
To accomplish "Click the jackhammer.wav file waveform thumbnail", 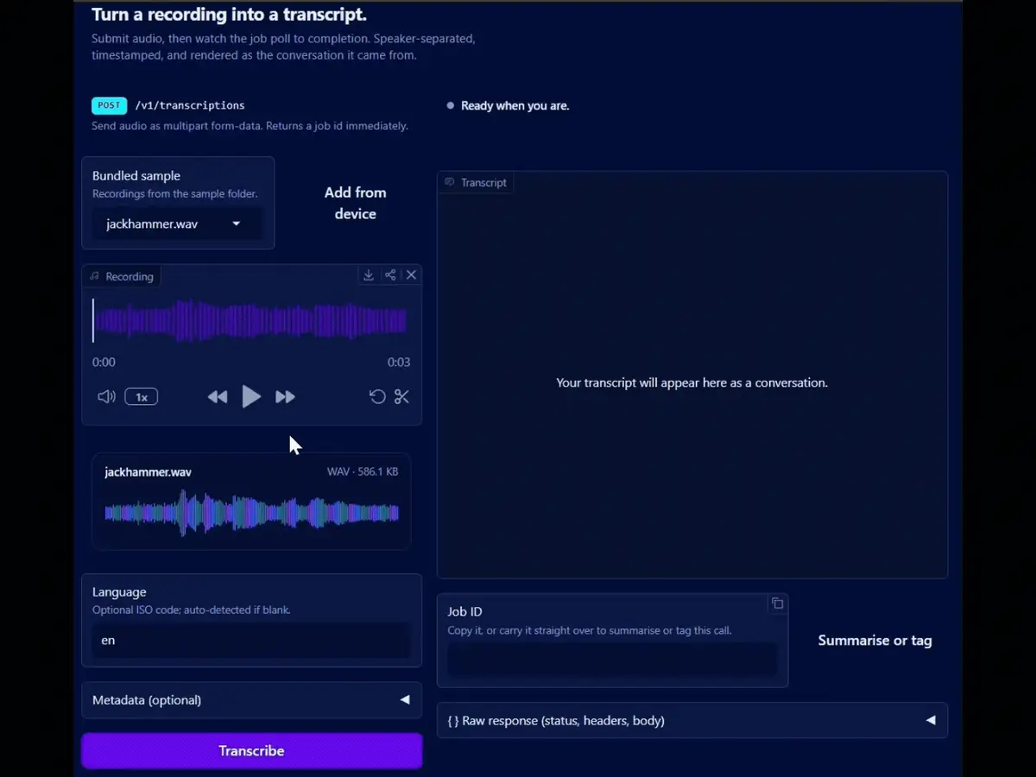I will tap(251, 513).
